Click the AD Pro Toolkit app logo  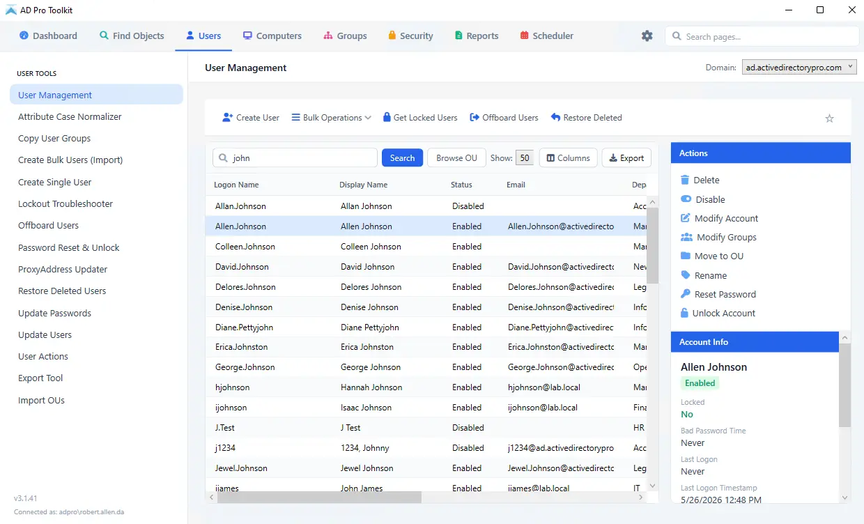(x=11, y=10)
